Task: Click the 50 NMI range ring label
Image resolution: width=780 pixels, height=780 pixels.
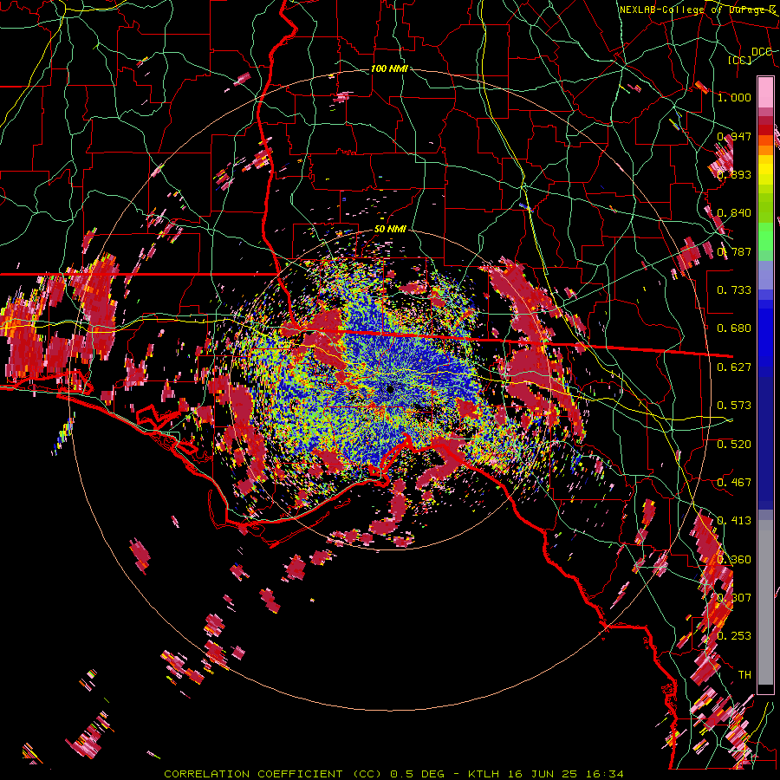Action: [x=390, y=229]
